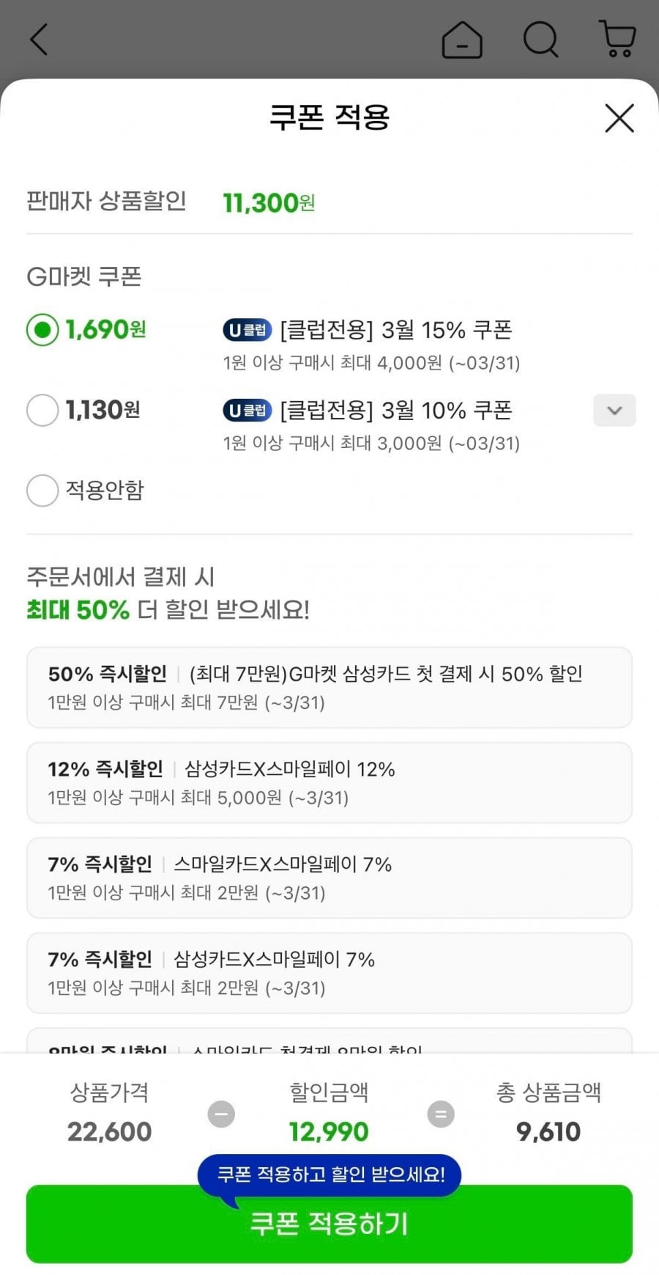Tap the [클럽전용] 3월 15% 쿠폰 title
This screenshot has width=659, height=1275.
(x=395, y=331)
